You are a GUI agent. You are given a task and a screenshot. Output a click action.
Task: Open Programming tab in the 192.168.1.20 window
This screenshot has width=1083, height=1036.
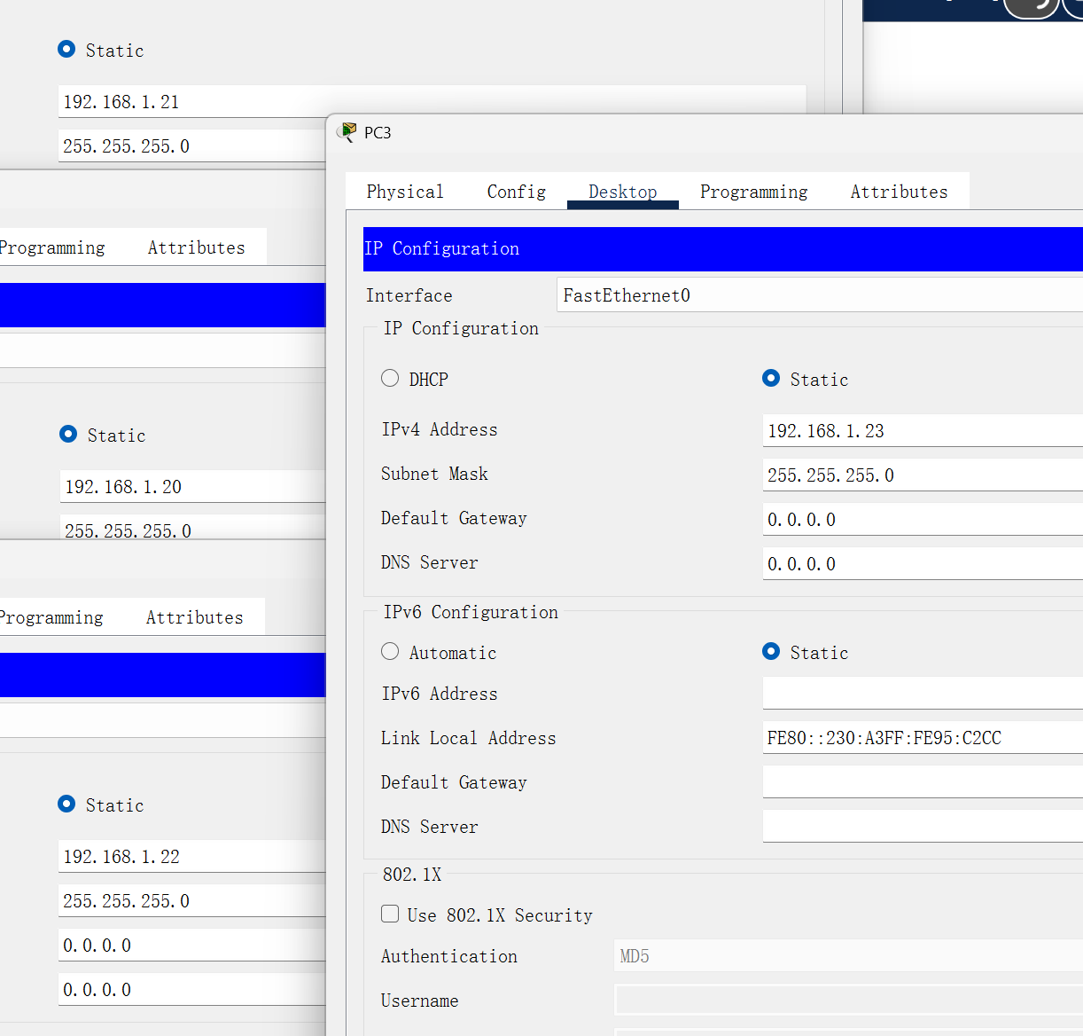(x=53, y=247)
